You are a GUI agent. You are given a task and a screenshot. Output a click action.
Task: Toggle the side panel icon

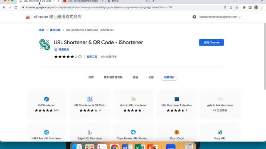(250, 7)
